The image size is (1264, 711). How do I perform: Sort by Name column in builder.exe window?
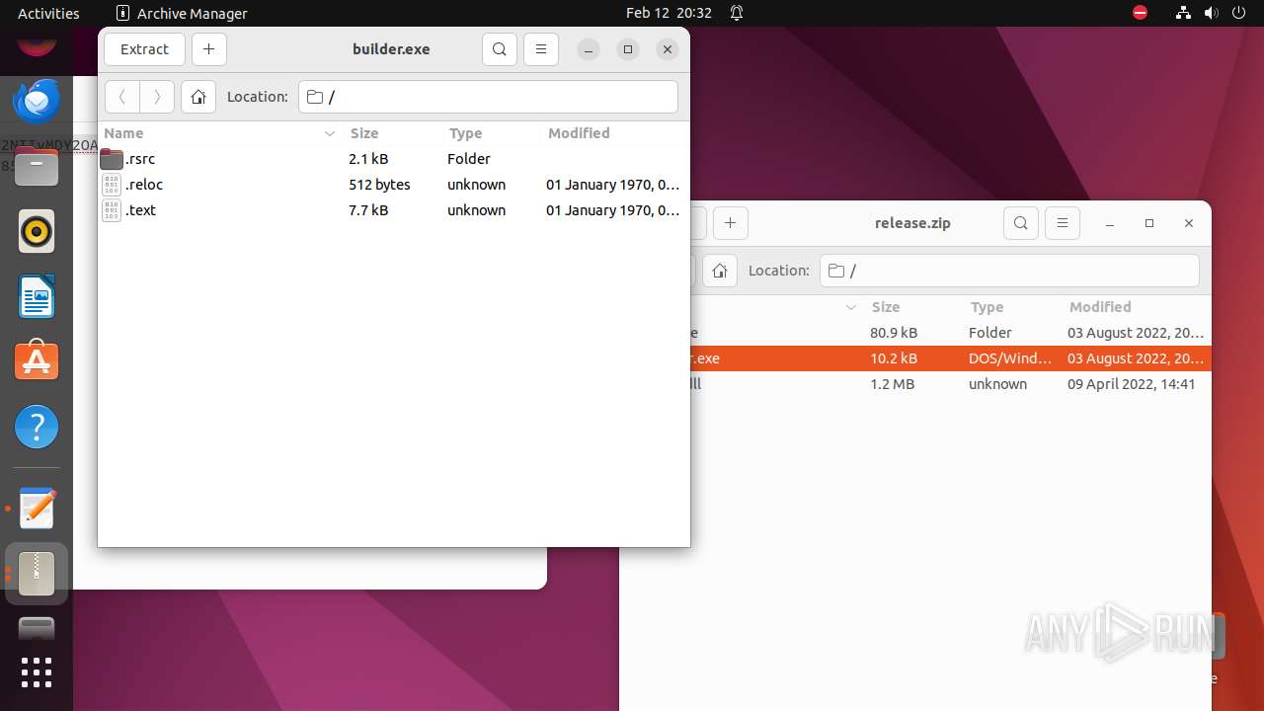pyautogui.click(x=219, y=133)
